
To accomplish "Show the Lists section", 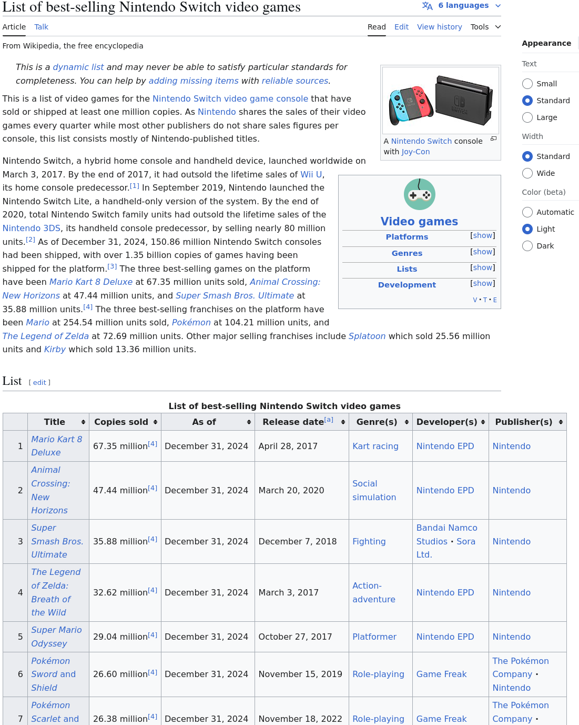I will pos(483,267).
